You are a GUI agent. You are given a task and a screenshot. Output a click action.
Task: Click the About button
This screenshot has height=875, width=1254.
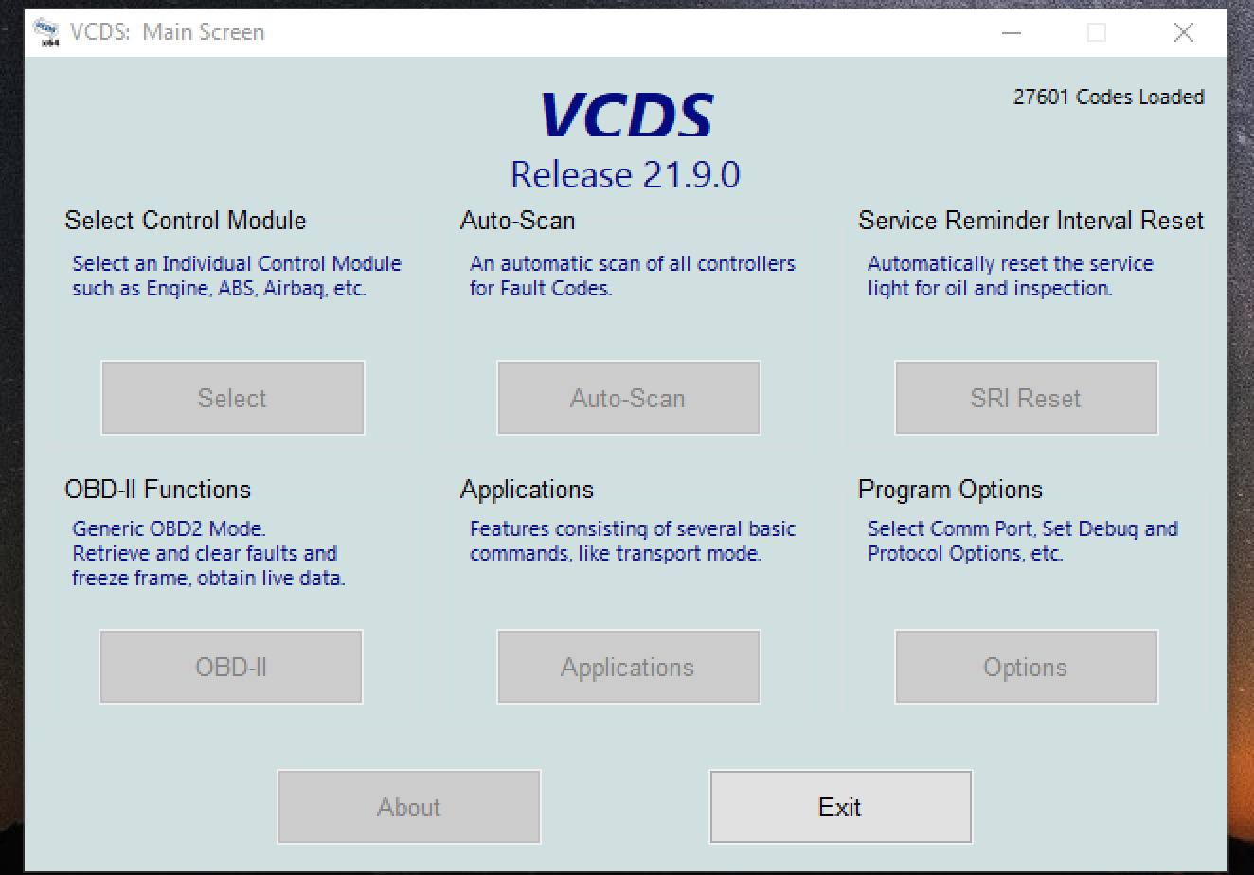tap(409, 807)
